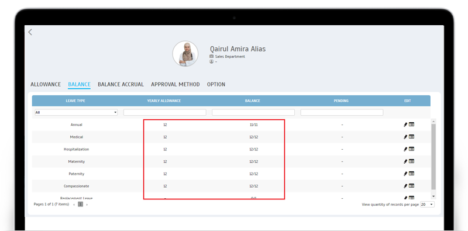Click the Annual leave type cell
The width and height of the screenshot is (468, 231).
tap(77, 125)
